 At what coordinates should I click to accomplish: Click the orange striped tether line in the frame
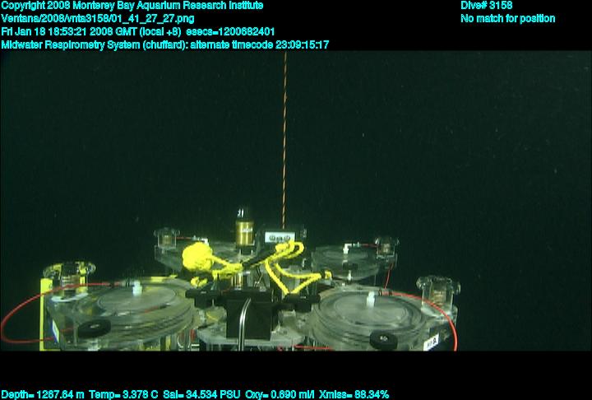[x=284, y=140]
